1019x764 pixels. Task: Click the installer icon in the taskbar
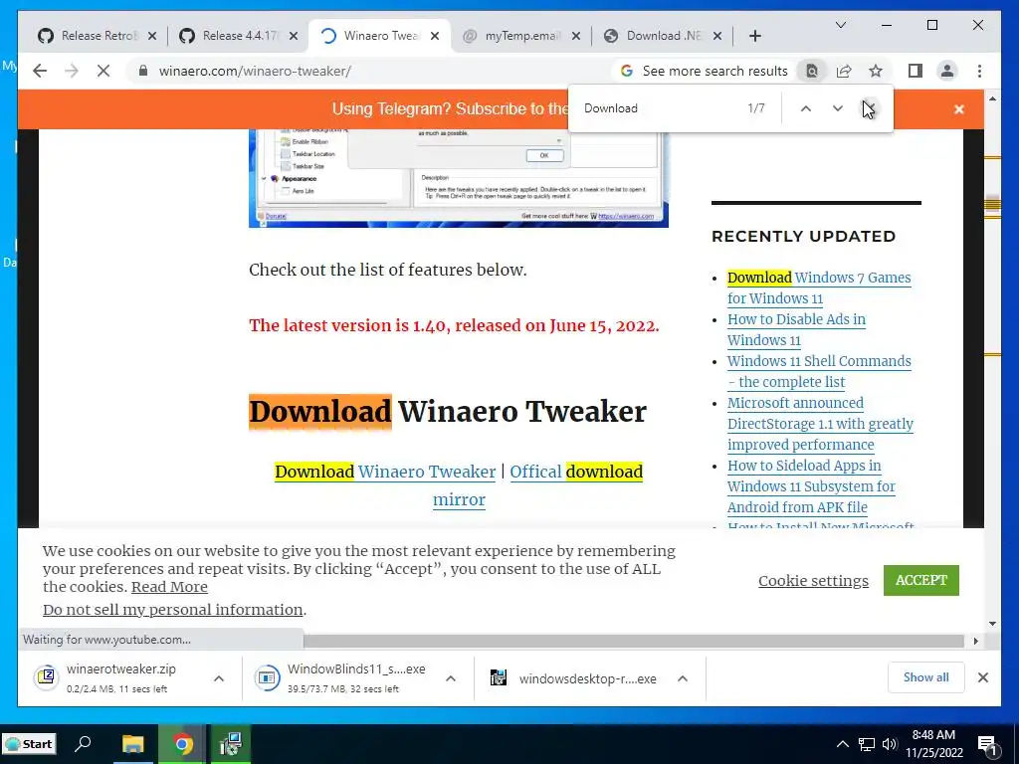pos(231,744)
